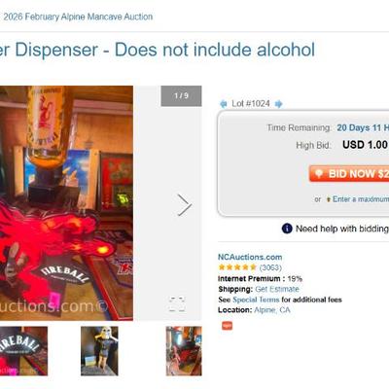This screenshot has width=389, height=389.
Task: Open the Special Terms link
Action: coord(256,300)
